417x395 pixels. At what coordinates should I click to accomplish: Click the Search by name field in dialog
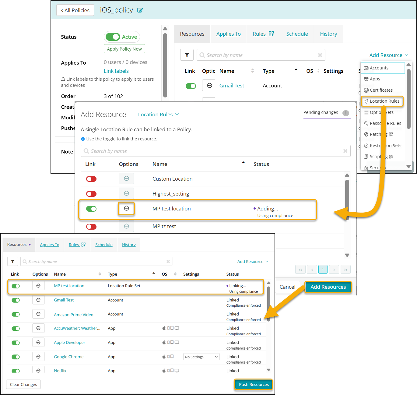tap(213, 151)
